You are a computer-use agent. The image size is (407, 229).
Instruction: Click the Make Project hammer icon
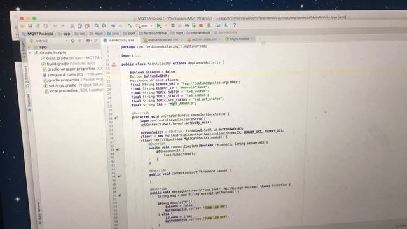pyautogui.click(x=130, y=25)
